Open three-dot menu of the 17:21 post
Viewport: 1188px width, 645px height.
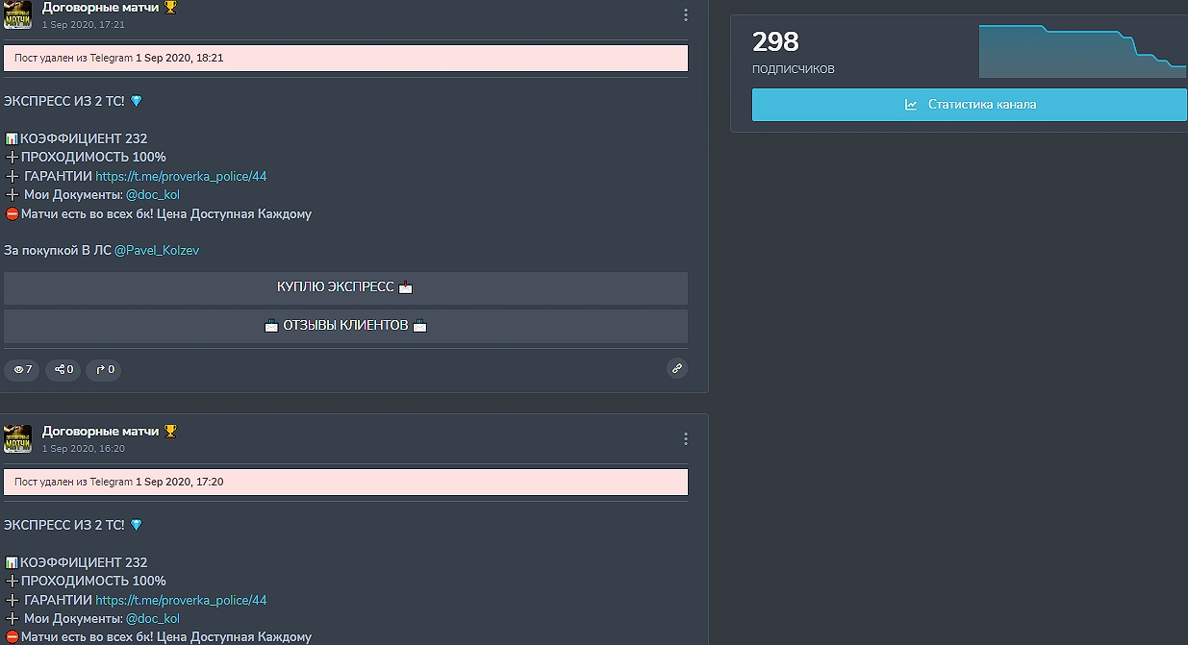pos(685,15)
